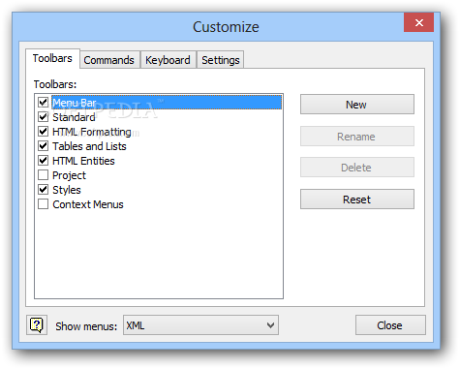Enable the Project toolbar checkbox
This screenshot has height=369, width=460.
43,175
